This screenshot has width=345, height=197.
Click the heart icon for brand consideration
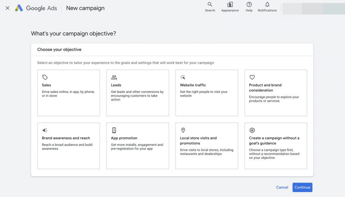(252, 77)
